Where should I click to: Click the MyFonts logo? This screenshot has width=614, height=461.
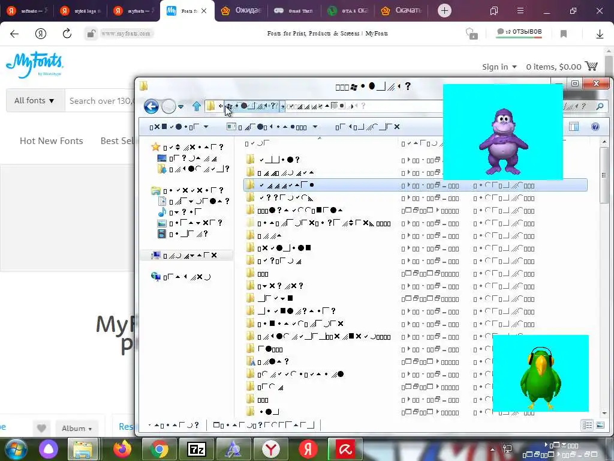click(x=34, y=64)
